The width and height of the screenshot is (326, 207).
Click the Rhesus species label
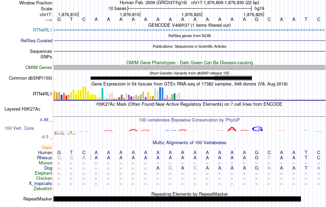pyautogui.click(x=45, y=158)
